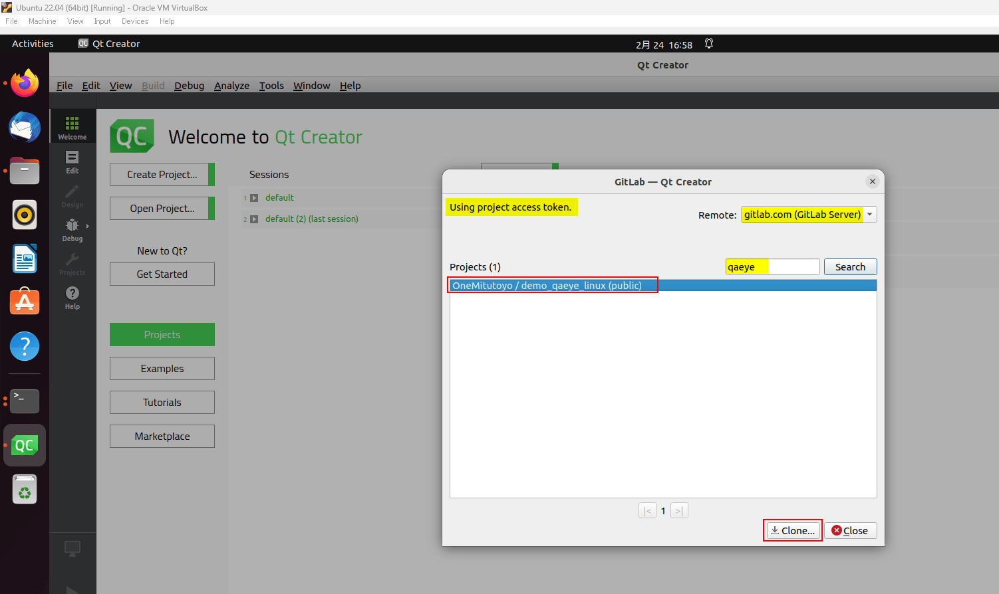Image resolution: width=999 pixels, height=594 pixels.
Task: Click the play icon beside default (2) session
Action: 254,219
